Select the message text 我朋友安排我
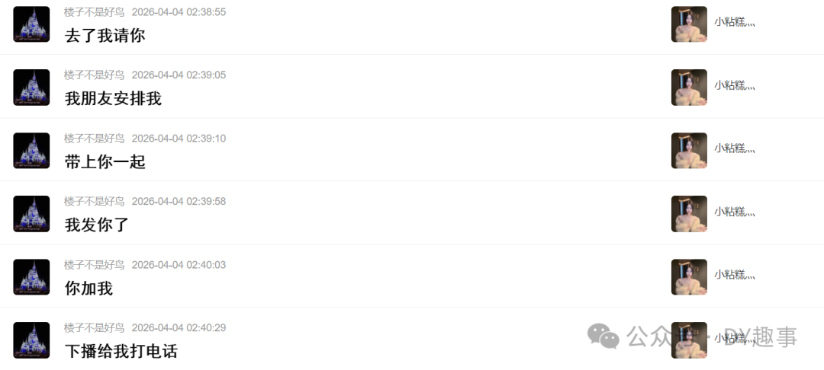The width and height of the screenshot is (824, 370). point(113,98)
